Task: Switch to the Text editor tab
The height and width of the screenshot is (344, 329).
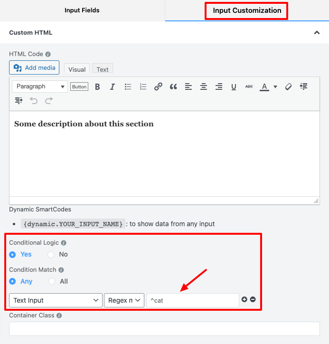Action: [103, 69]
